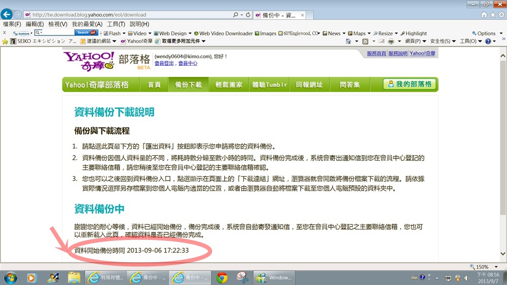Open favorites with the star icon

click(x=492, y=15)
